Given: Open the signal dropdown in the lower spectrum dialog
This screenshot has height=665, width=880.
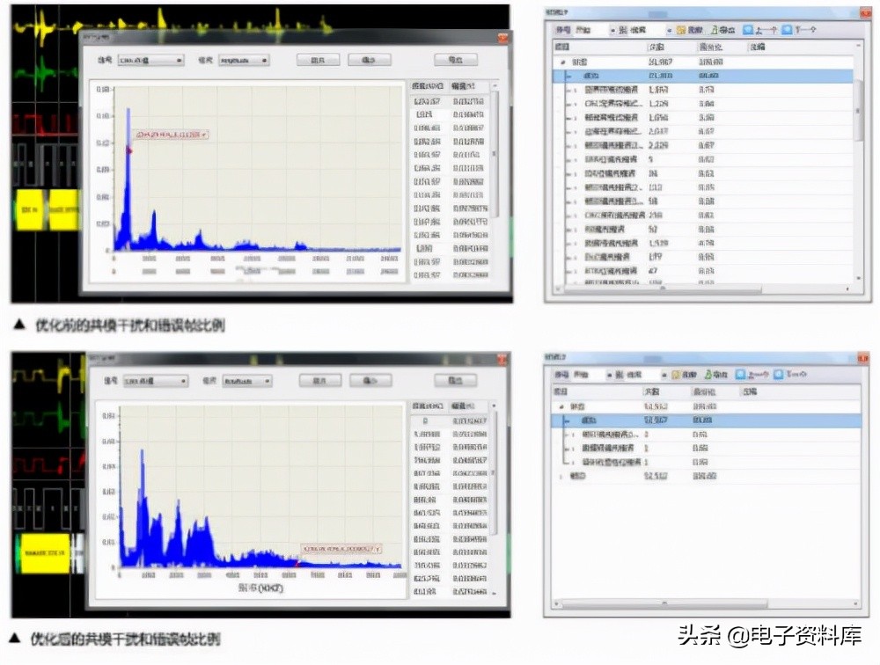Looking at the screenshot, I should coord(156,381).
